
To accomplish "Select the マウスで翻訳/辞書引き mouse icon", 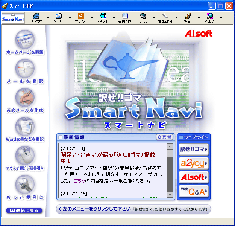I will click(x=25, y=155).
